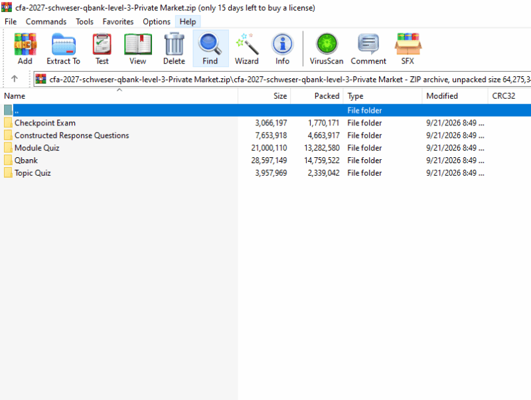Run VirusScan on the archive
The height and width of the screenshot is (400, 531).
(x=327, y=48)
